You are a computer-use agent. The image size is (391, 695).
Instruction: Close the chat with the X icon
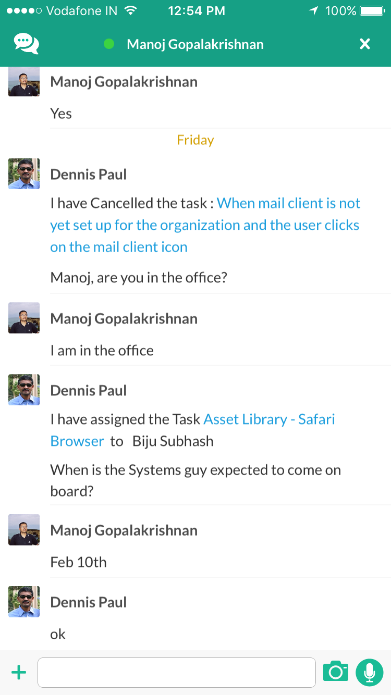coord(365,44)
